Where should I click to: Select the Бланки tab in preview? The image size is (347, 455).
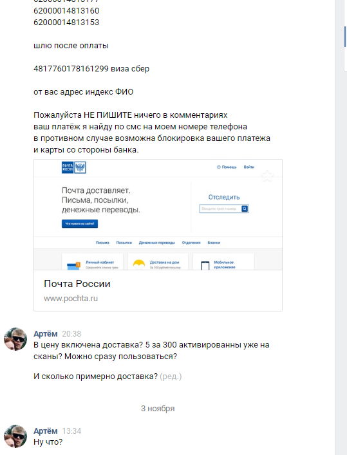[x=214, y=243]
